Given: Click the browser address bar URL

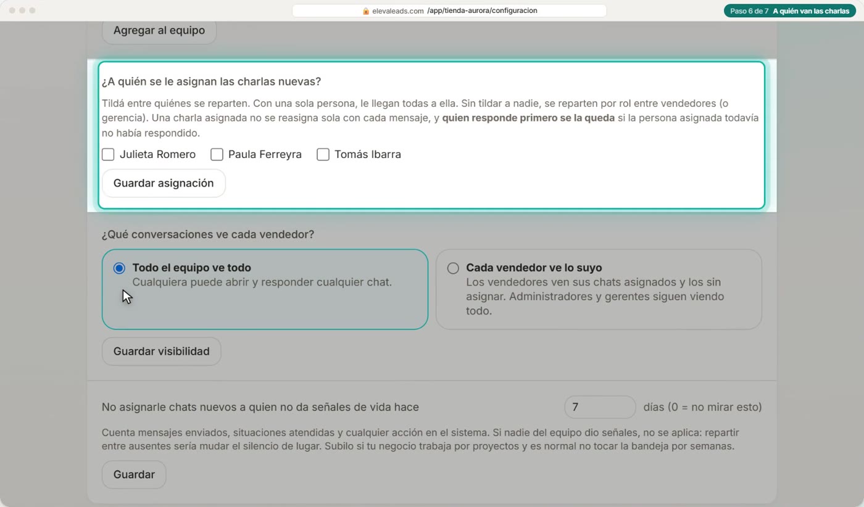Looking at the screenshot, I should click(449, 10).
